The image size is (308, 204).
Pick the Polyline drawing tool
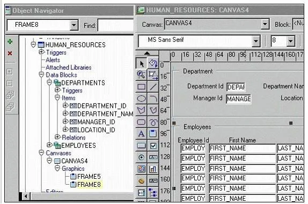(x=153, y=110)
